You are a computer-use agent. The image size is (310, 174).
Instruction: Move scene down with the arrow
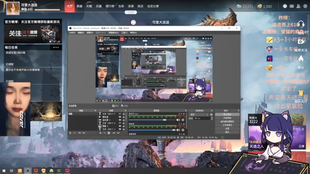84,133
